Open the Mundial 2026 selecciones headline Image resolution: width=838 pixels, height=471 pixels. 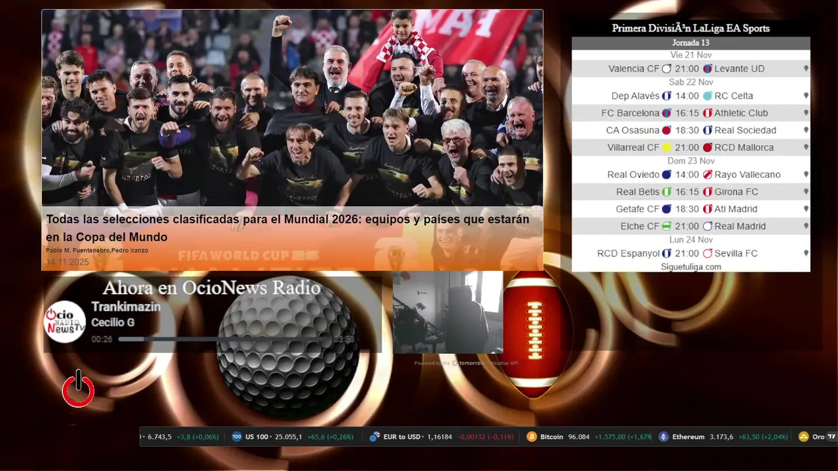point(287,228)
